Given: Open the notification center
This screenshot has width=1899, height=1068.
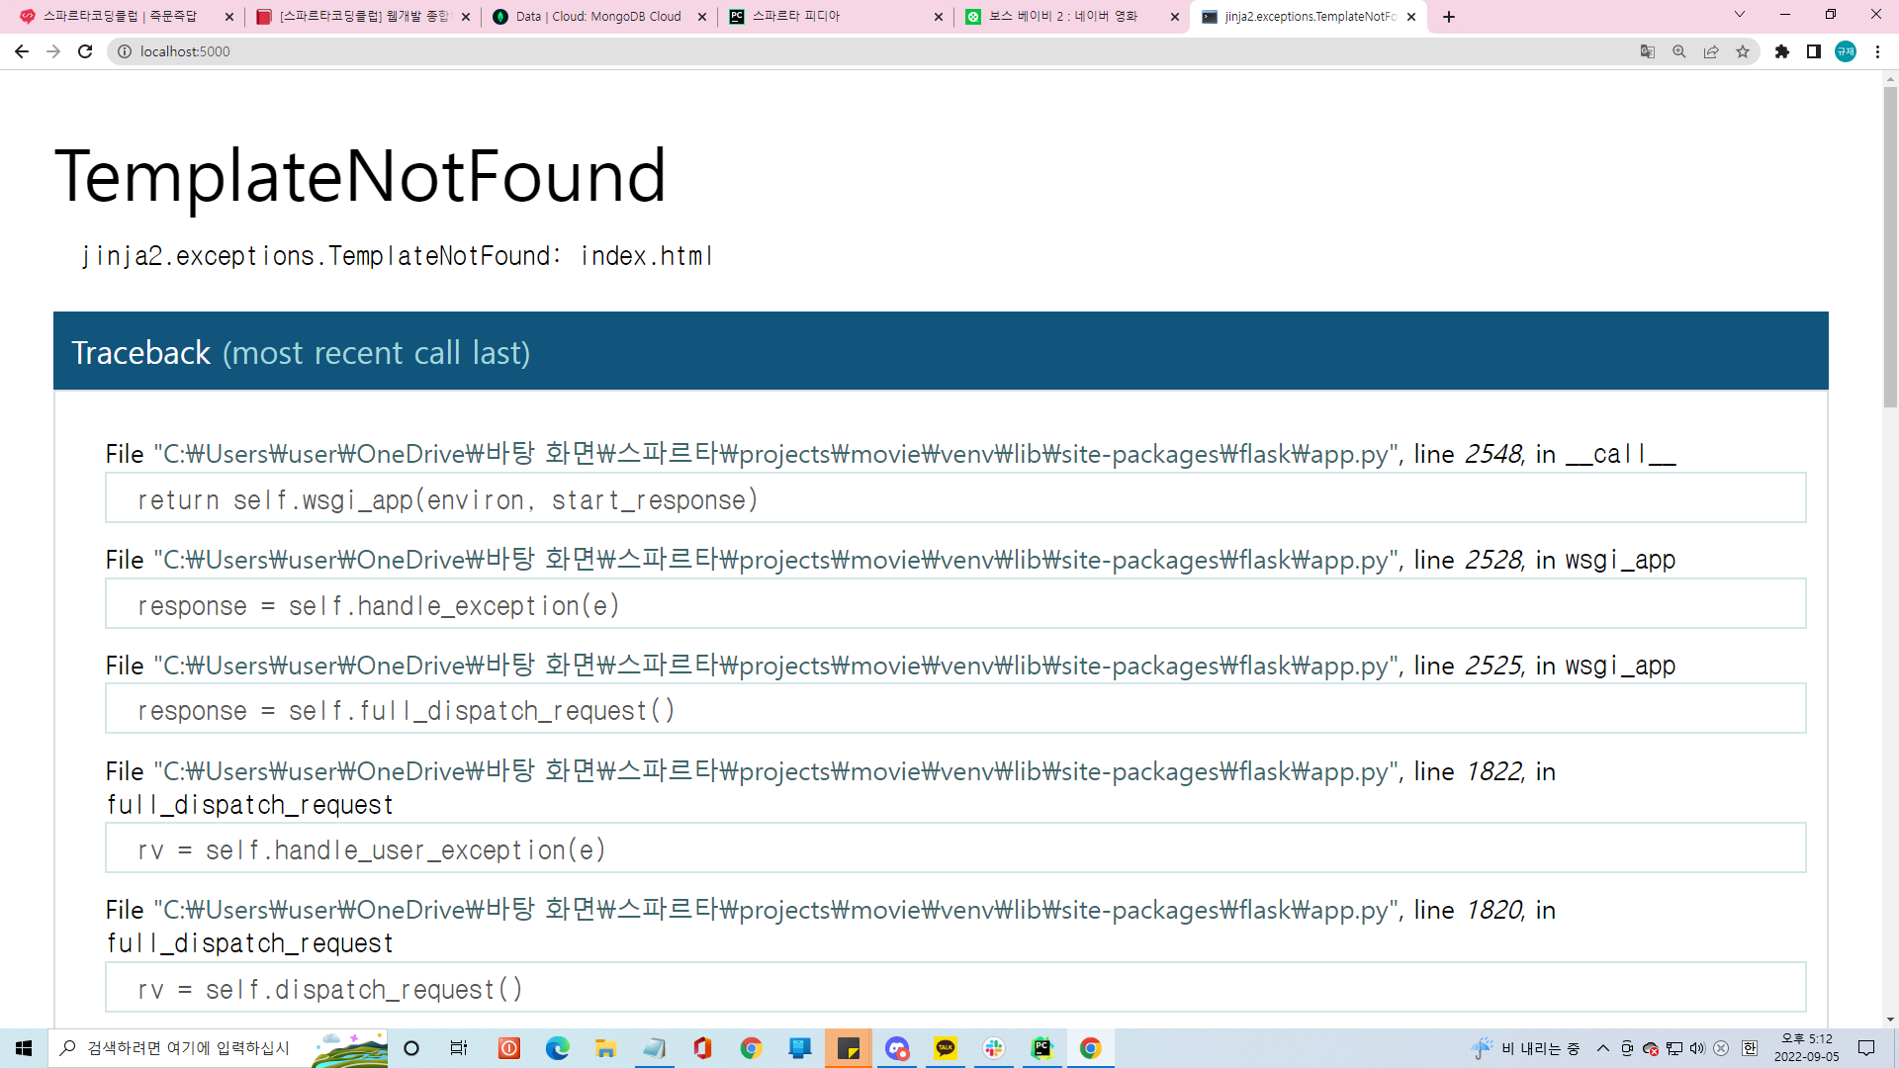Looking at the screenshot, I should 1867,1048.
